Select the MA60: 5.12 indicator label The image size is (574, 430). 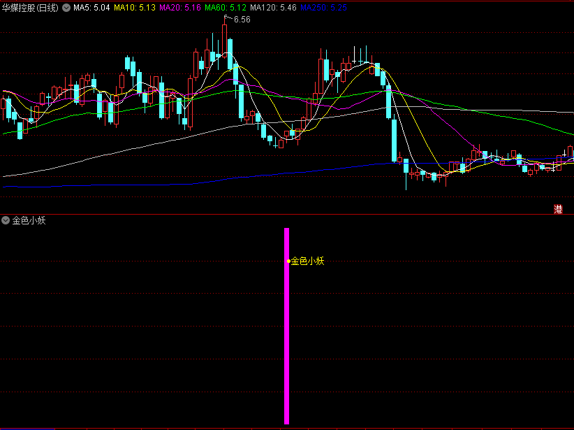pos(226,8)
